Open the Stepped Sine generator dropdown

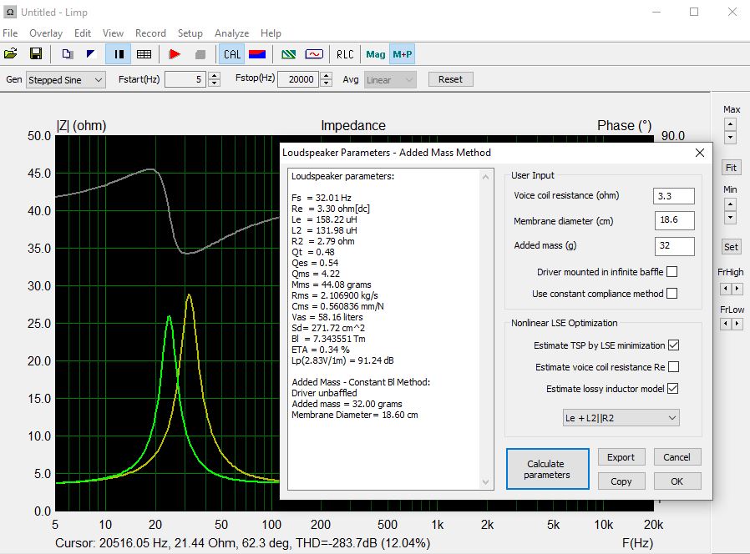tap(65, 80)
